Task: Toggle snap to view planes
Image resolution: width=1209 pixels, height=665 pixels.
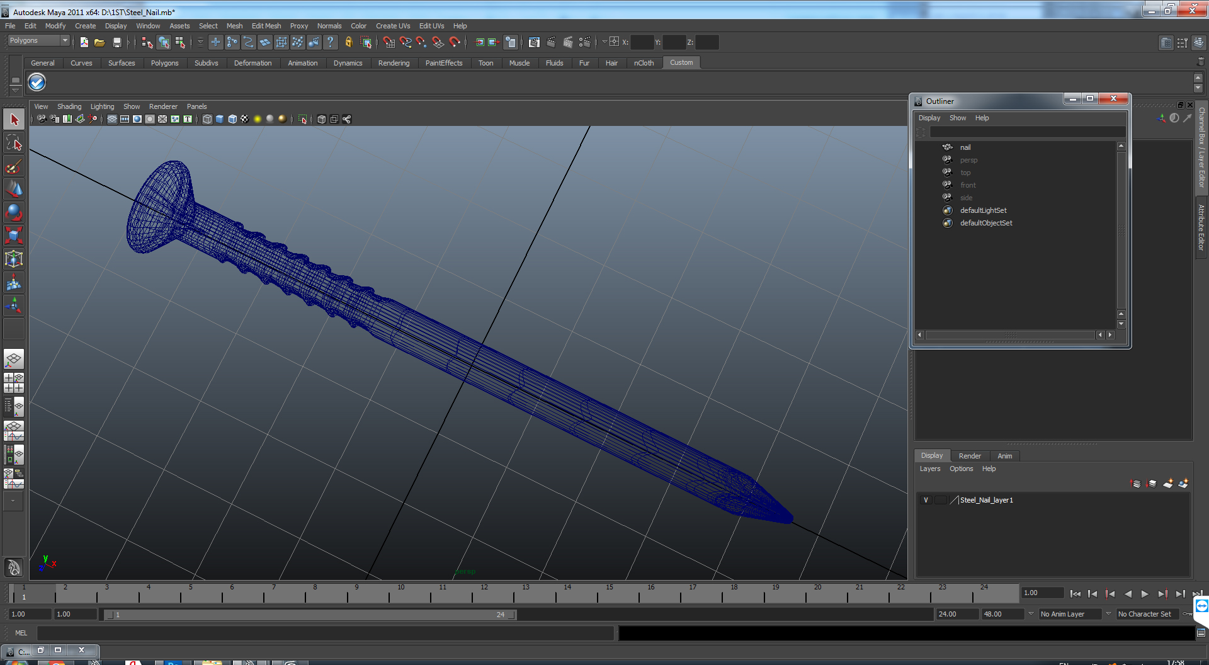Action: coord(438,42)
